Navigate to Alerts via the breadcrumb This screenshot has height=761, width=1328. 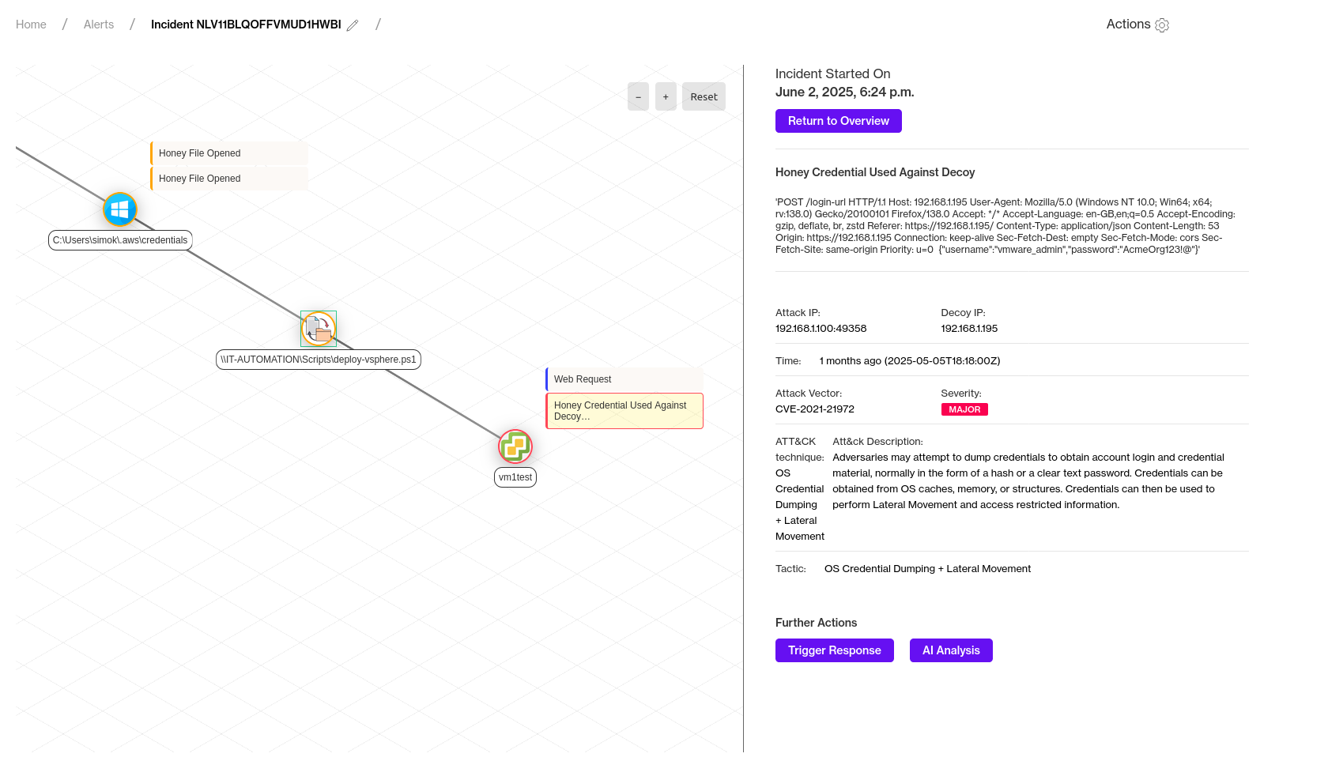pos(98,24)
